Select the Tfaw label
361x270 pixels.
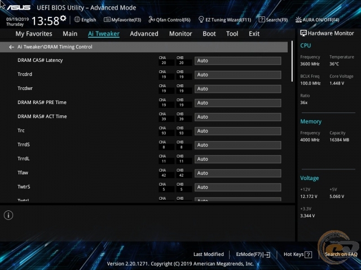tap(23, 173)
